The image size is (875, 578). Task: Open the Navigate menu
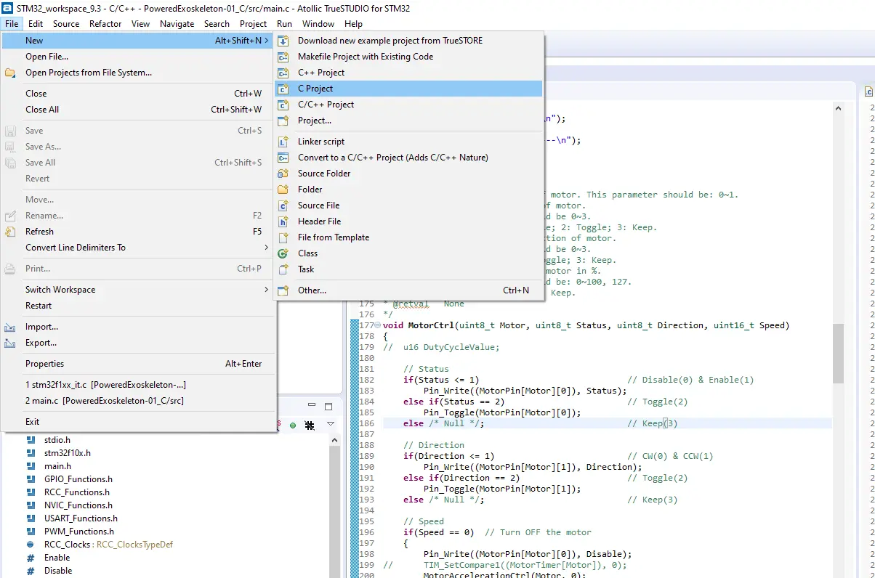click(x=177, y=24)
